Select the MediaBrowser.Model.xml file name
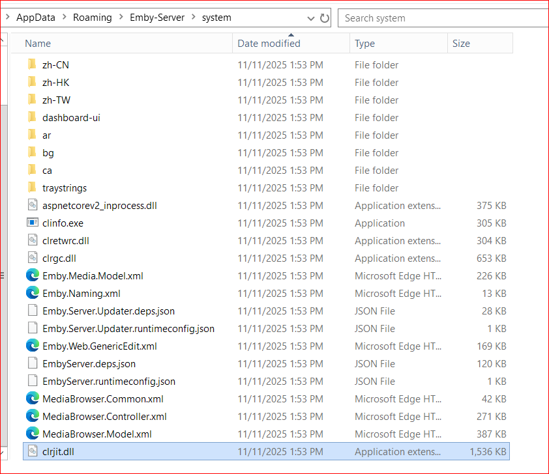 tap(97, 434)
